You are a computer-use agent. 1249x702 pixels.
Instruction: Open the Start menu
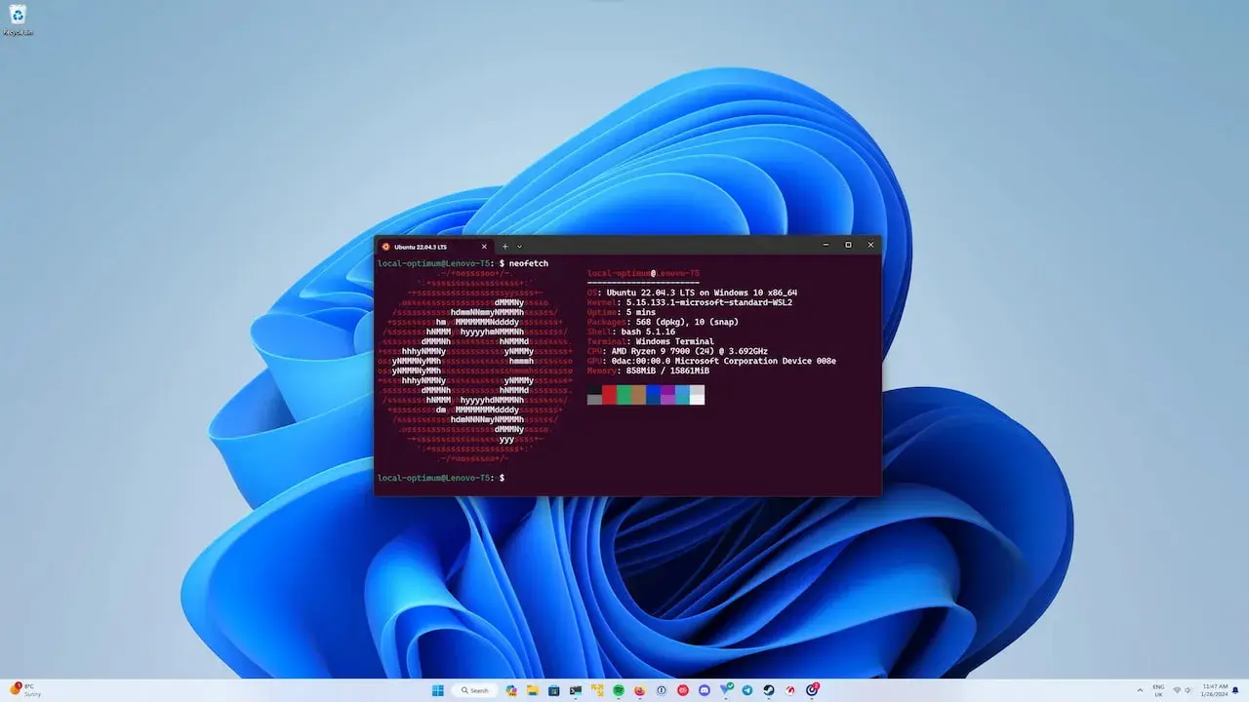pos(438,690)
